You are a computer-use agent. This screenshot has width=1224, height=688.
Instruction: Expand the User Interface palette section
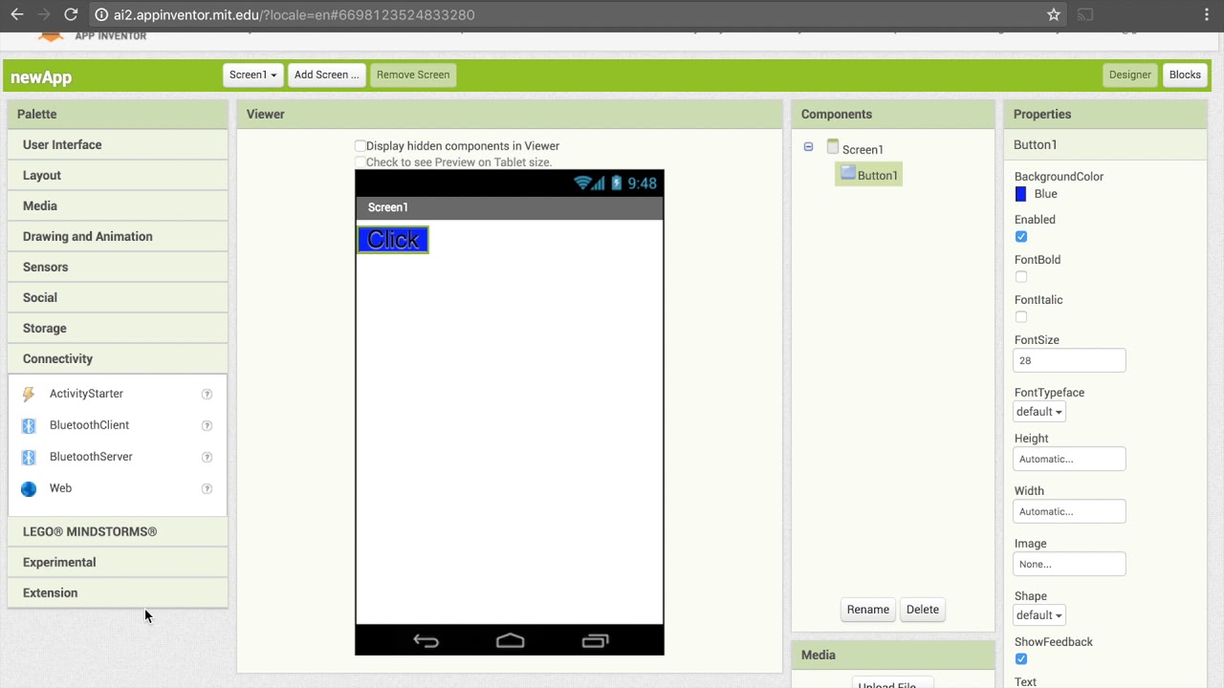[118, 144]
